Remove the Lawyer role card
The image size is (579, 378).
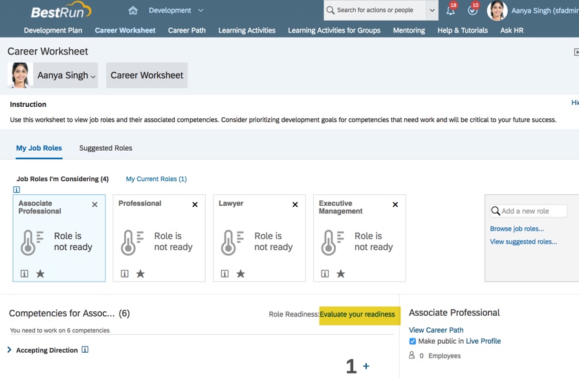click(295, 205)
